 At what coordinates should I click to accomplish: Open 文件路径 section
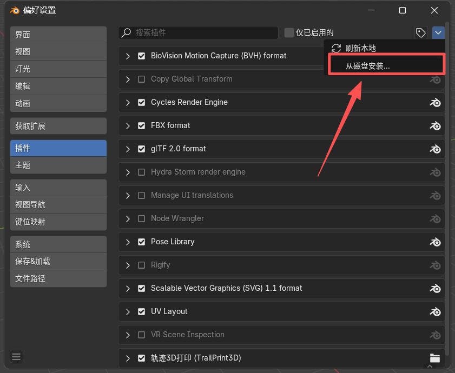[58, 278]
